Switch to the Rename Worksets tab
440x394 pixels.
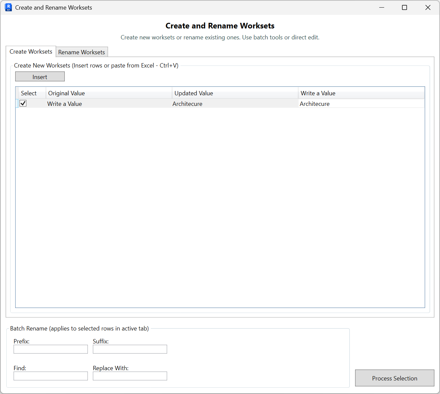click(82, 52)
